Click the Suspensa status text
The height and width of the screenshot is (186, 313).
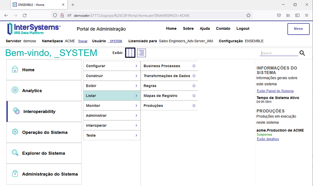(264, 135)
